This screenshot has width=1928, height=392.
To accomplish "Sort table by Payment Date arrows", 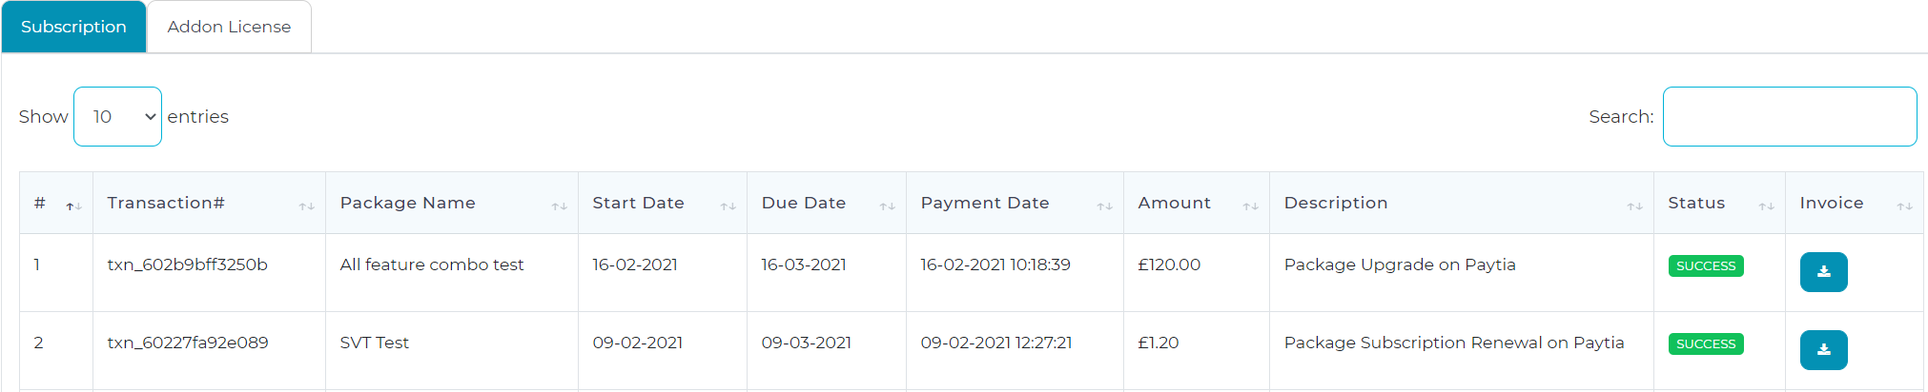I will tap(1104, 206).
